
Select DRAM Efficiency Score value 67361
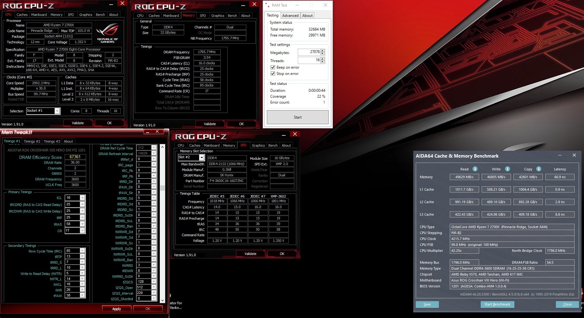tap(75, 157)
